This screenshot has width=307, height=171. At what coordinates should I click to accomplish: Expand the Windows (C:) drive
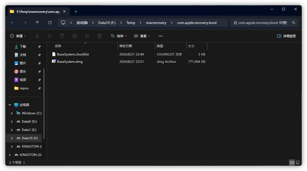[x=11, y=113]
